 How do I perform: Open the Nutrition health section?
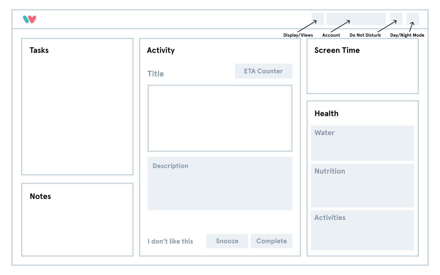point(362,185)
